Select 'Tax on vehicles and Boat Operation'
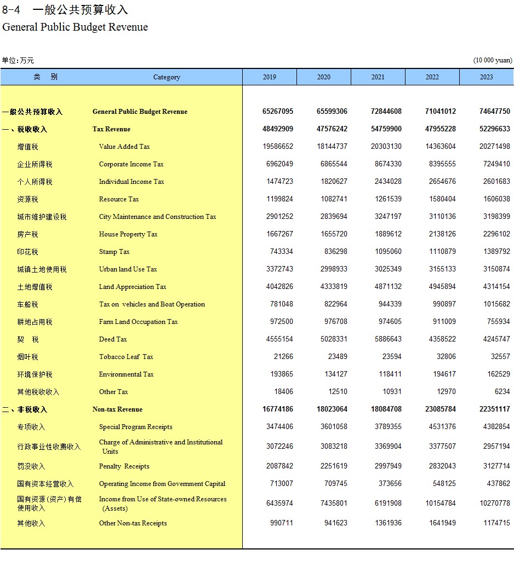This screenshot has height=567, width=514. tap(152, 304)
